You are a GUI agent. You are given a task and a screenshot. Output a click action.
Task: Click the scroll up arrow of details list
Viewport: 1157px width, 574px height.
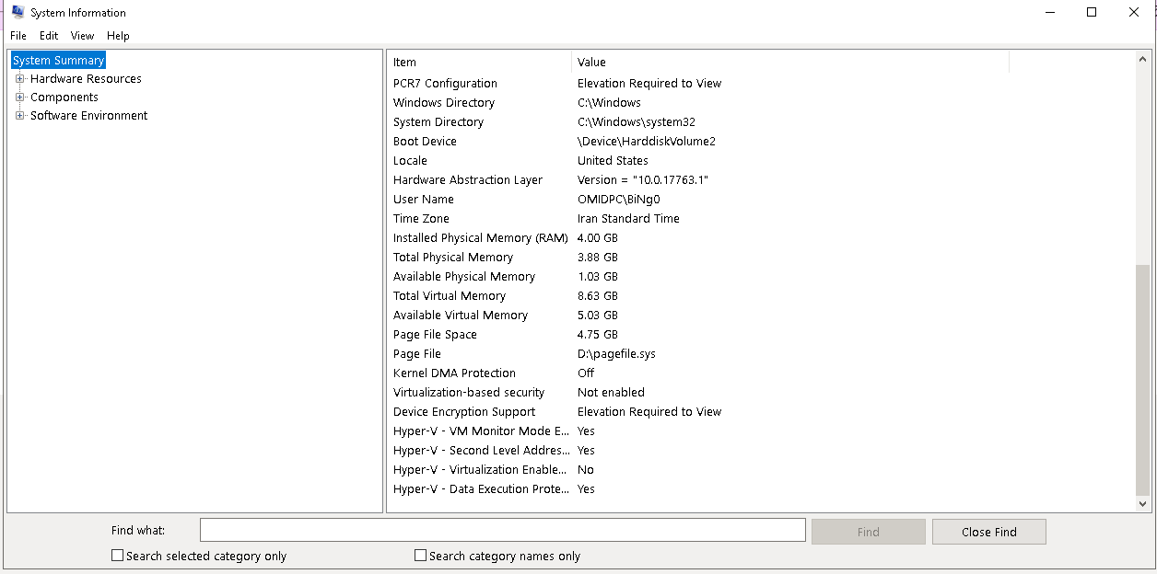[1144, 58]
